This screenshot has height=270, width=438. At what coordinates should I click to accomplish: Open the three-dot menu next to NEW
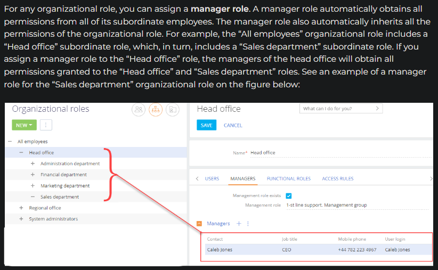click(46, 125)
